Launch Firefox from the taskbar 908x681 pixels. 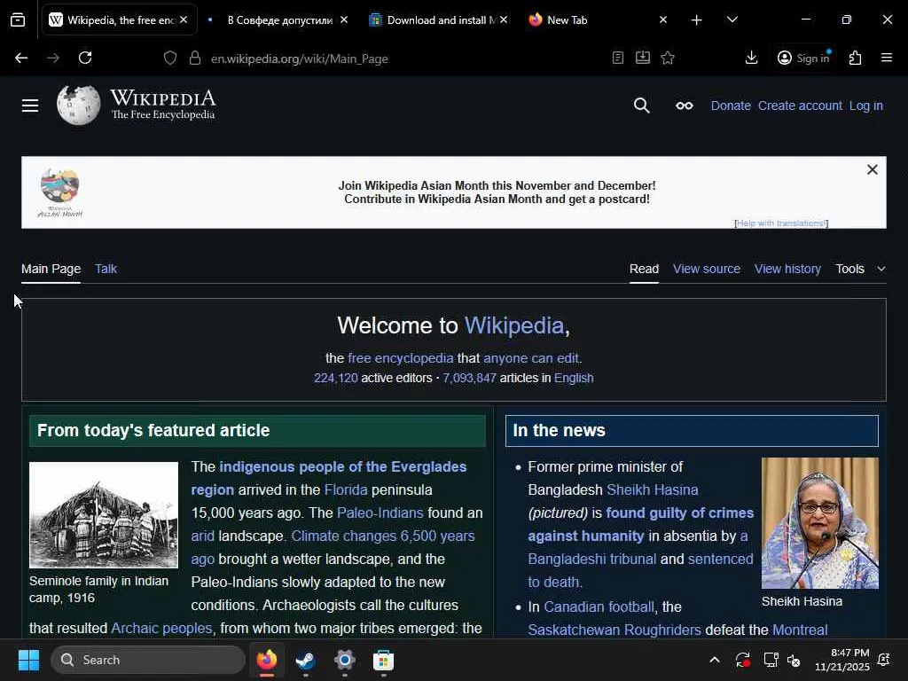tap(267, 660)
